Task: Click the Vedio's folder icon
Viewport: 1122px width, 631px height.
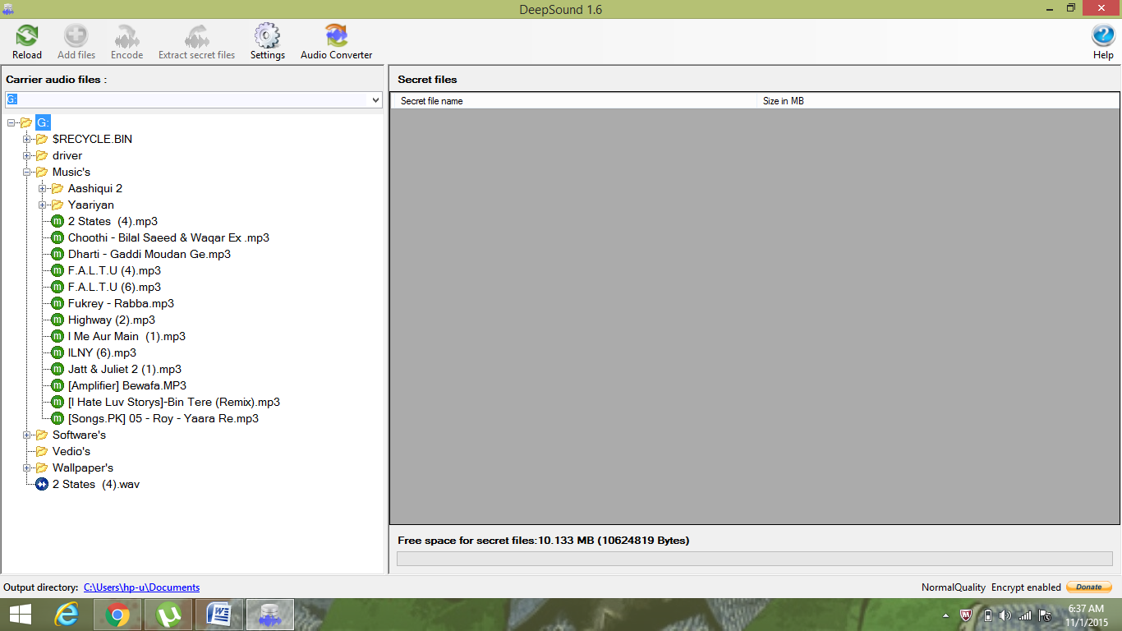Action: 42,451
